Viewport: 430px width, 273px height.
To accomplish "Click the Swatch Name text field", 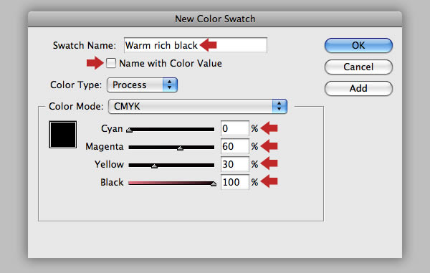I will coord(195,45).
